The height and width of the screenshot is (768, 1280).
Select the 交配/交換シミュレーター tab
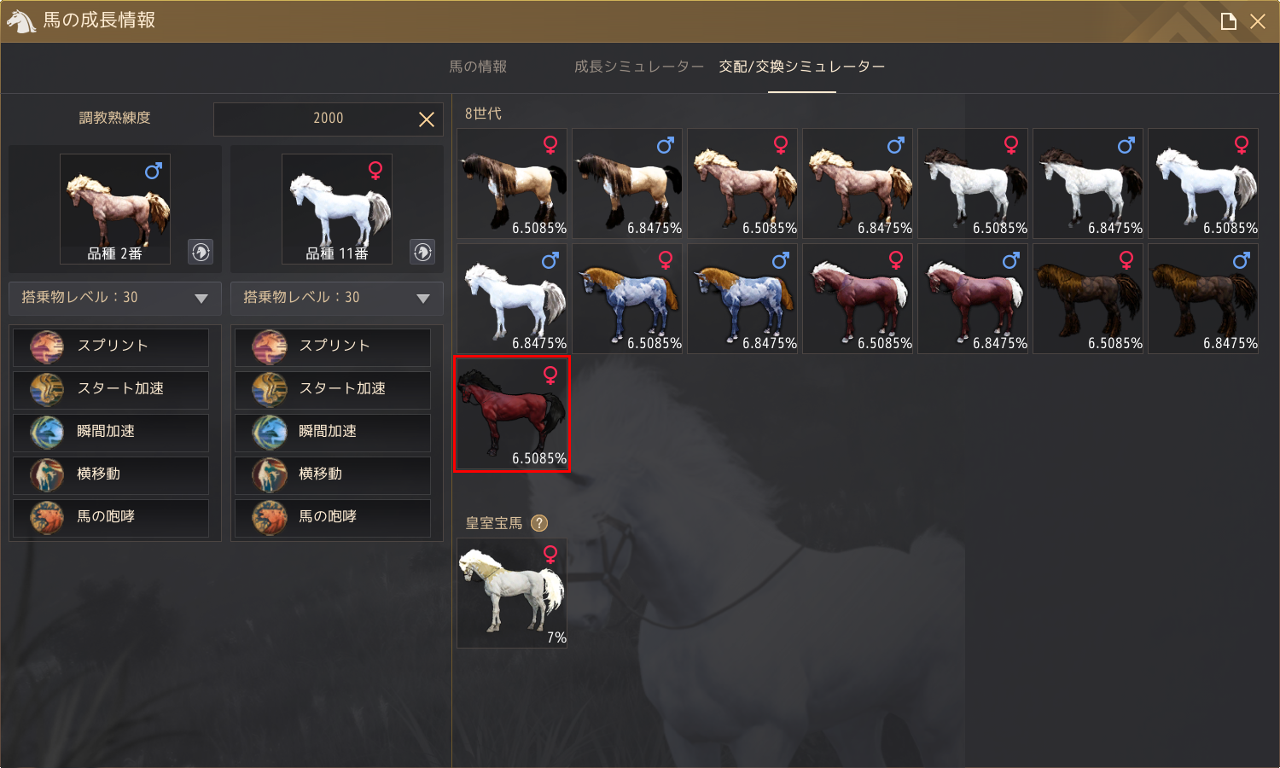802,67
